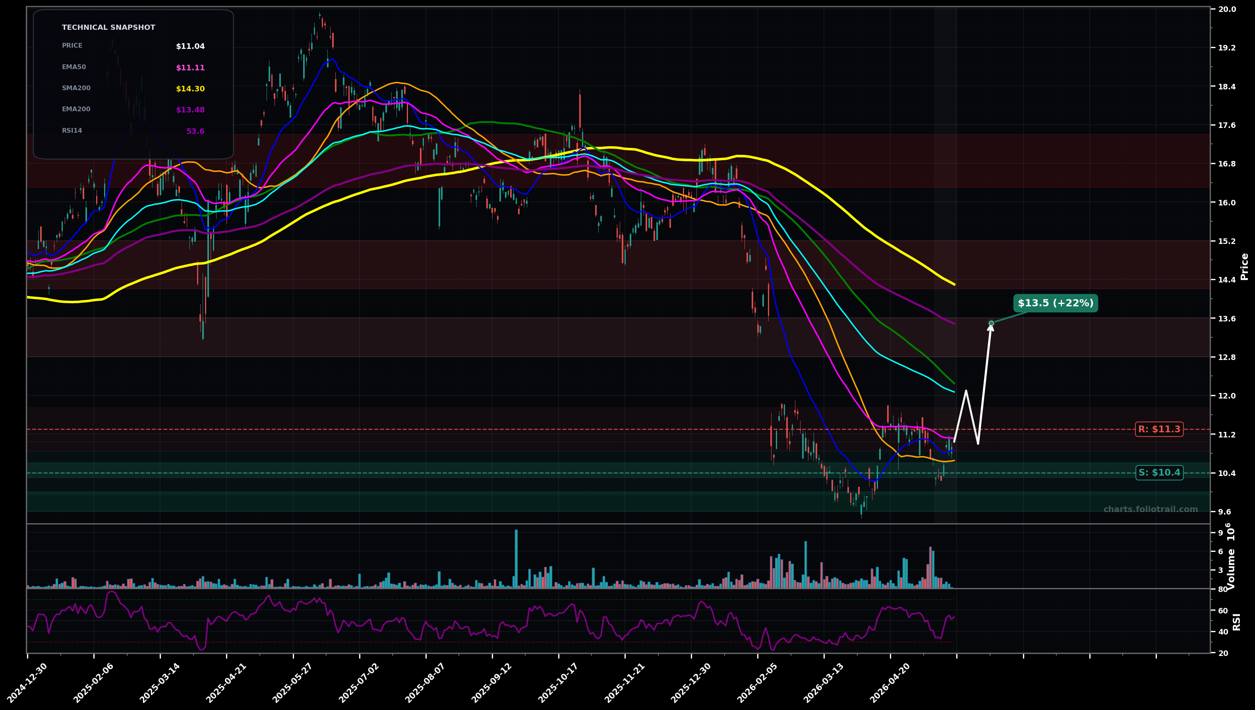The height and width of the screenshot is (710, 1255).
Task: Click the RSI axis tick 40
Action: 1223,632
